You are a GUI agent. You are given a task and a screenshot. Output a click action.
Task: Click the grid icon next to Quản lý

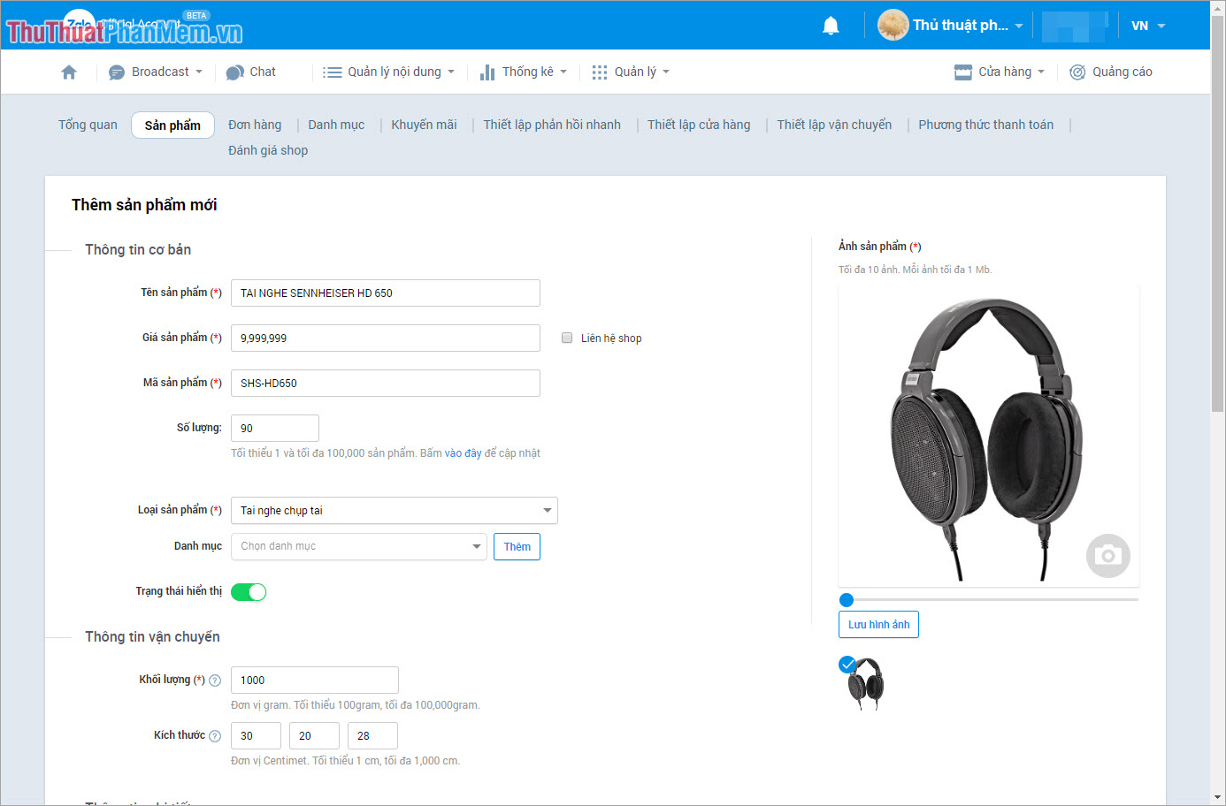pyautogui.click(x=600, y=72)
